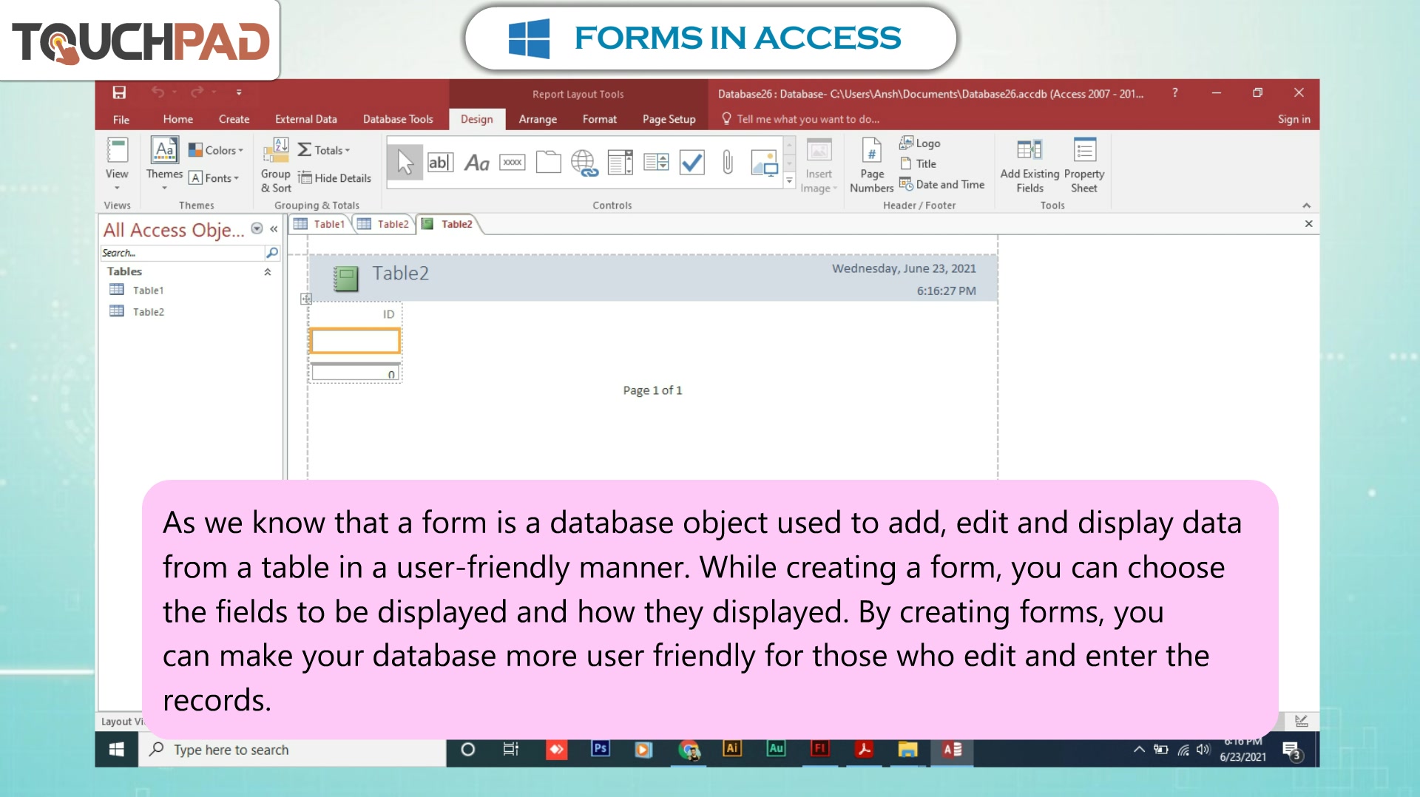Viewport: 1420px width, 797px height.
Task: Open the File menu
Action: (x=121, y=119)
